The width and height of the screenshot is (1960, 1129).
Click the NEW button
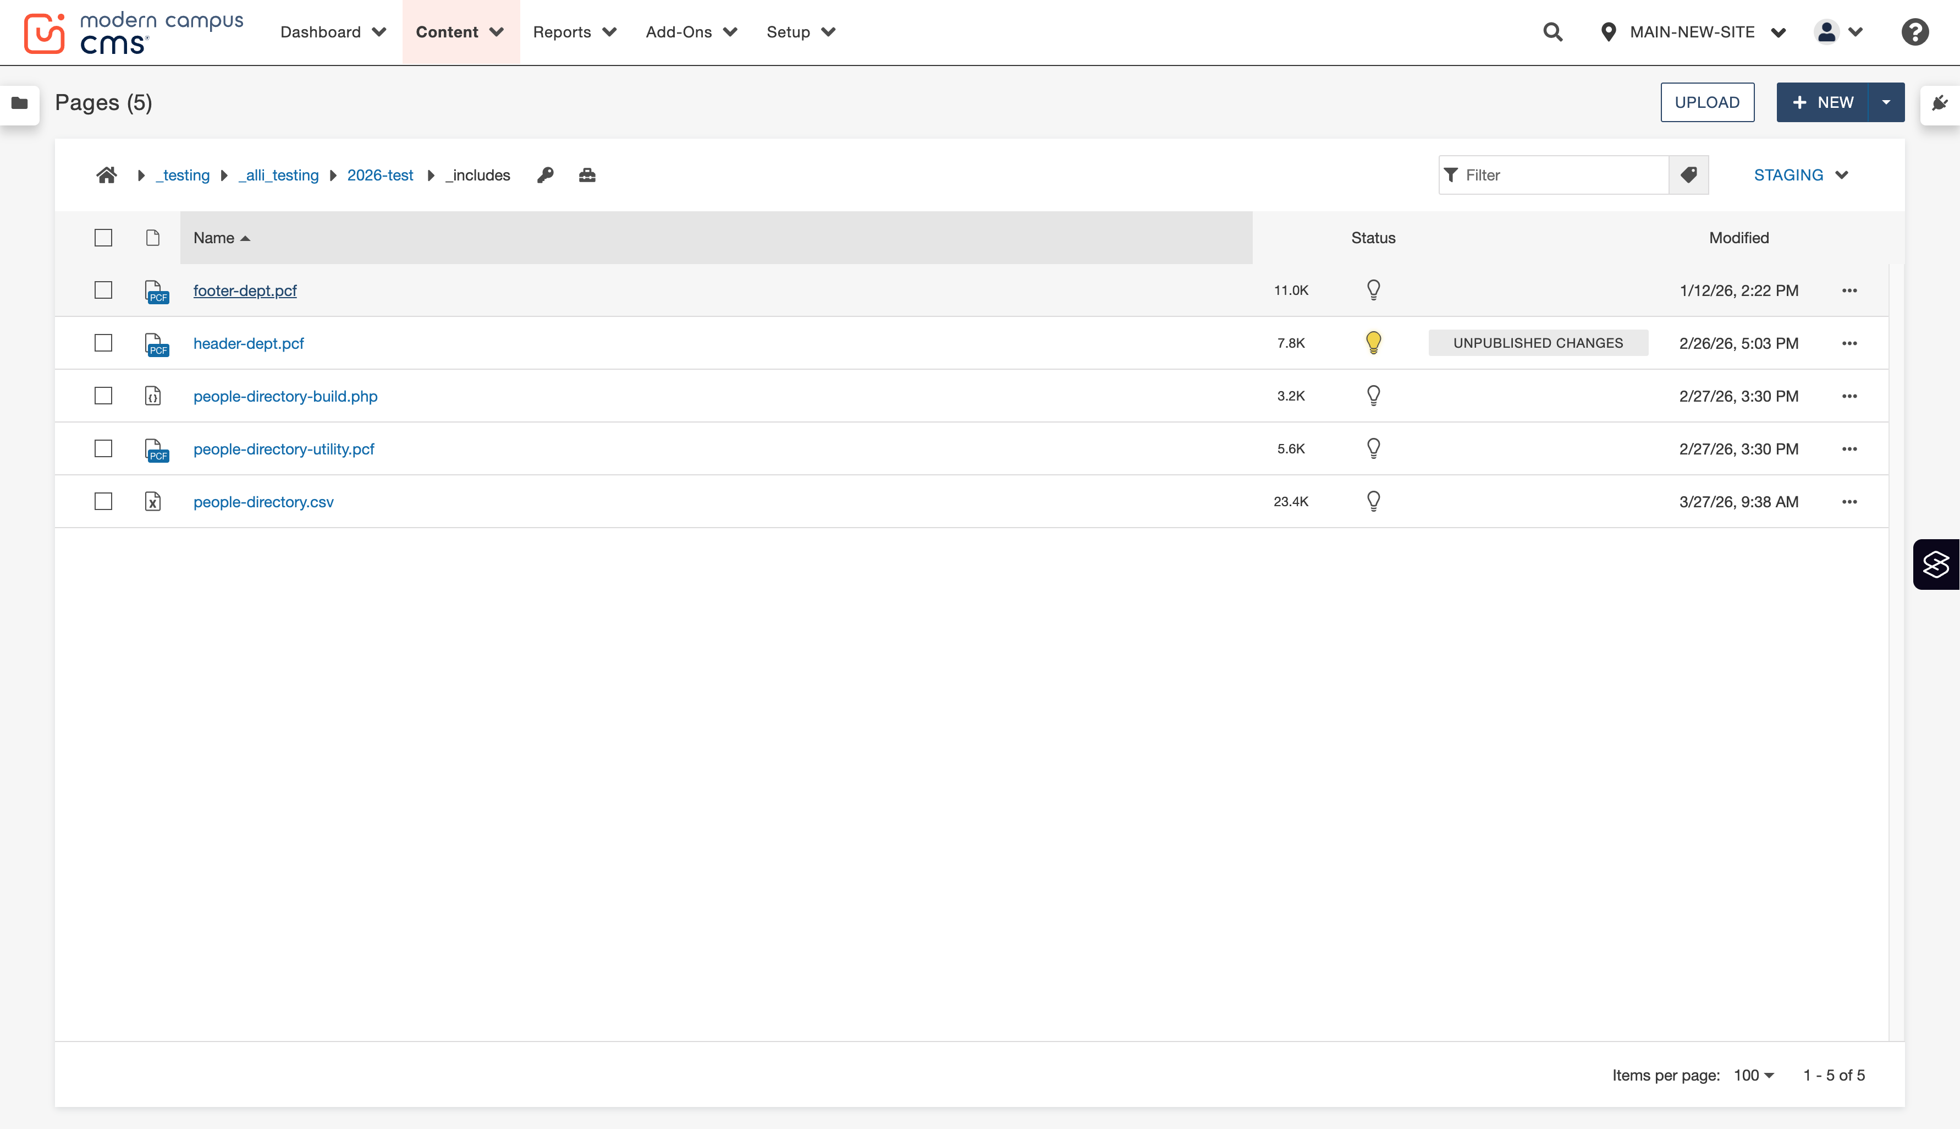point(1822,102)
